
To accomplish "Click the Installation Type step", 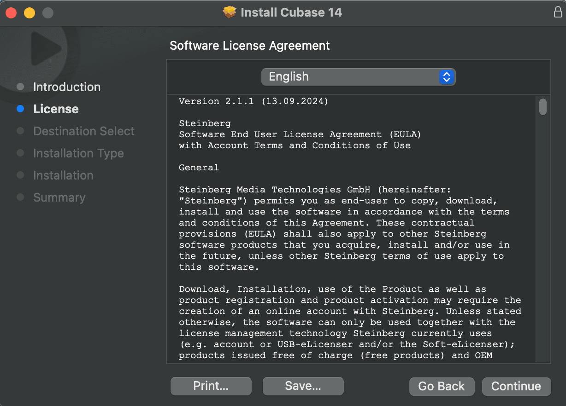I will click(78, 153).
